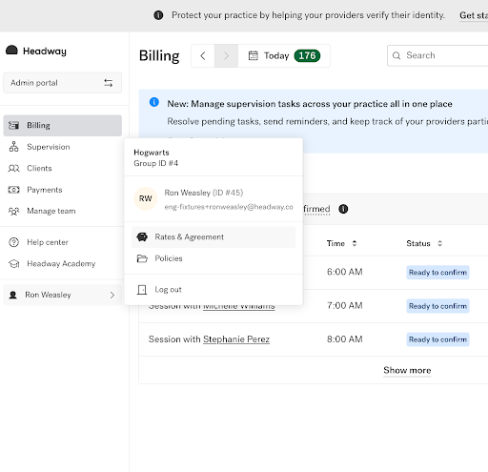Open Payments via the cash icon

(13, 190)
